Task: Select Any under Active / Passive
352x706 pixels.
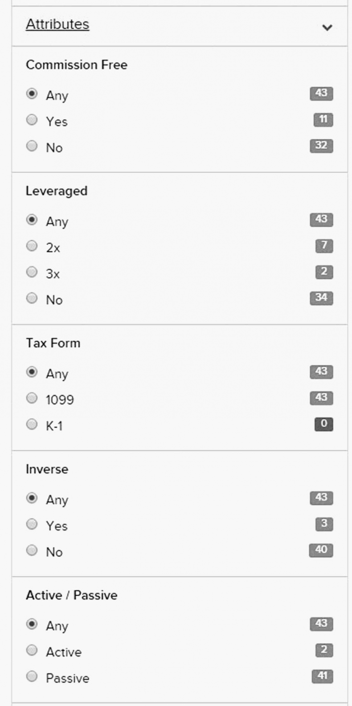Action: click(x=32, y=624)
